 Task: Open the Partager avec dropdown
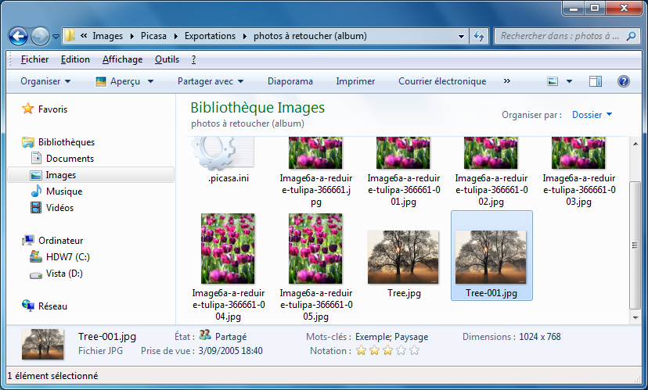pos(211,81)
